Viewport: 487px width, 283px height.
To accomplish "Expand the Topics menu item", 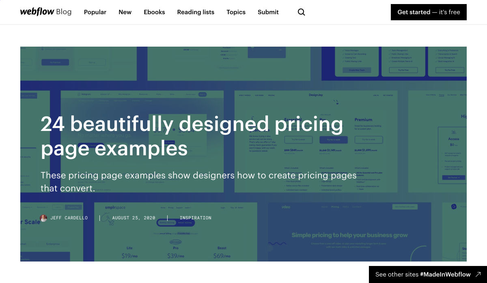I will point(236,12).
